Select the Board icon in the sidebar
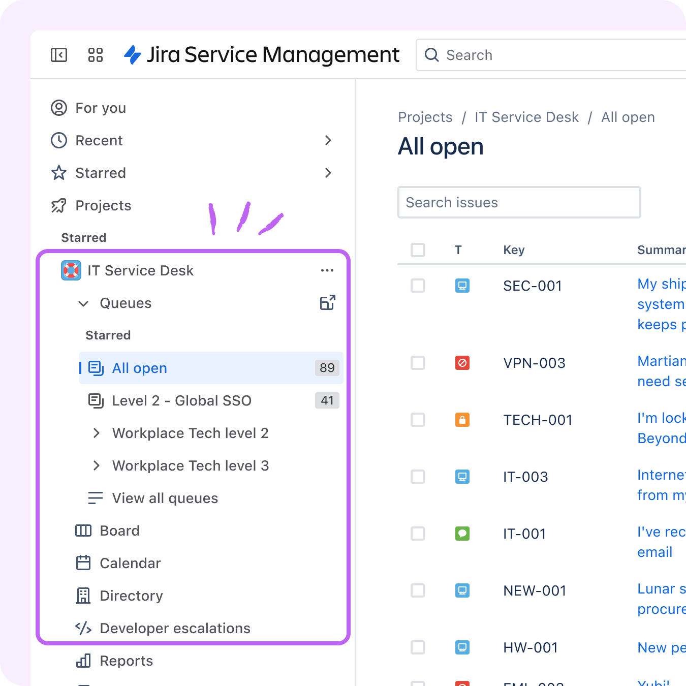Image resolution: width=686 pixels, height=686 pixels. pos(83,531)
